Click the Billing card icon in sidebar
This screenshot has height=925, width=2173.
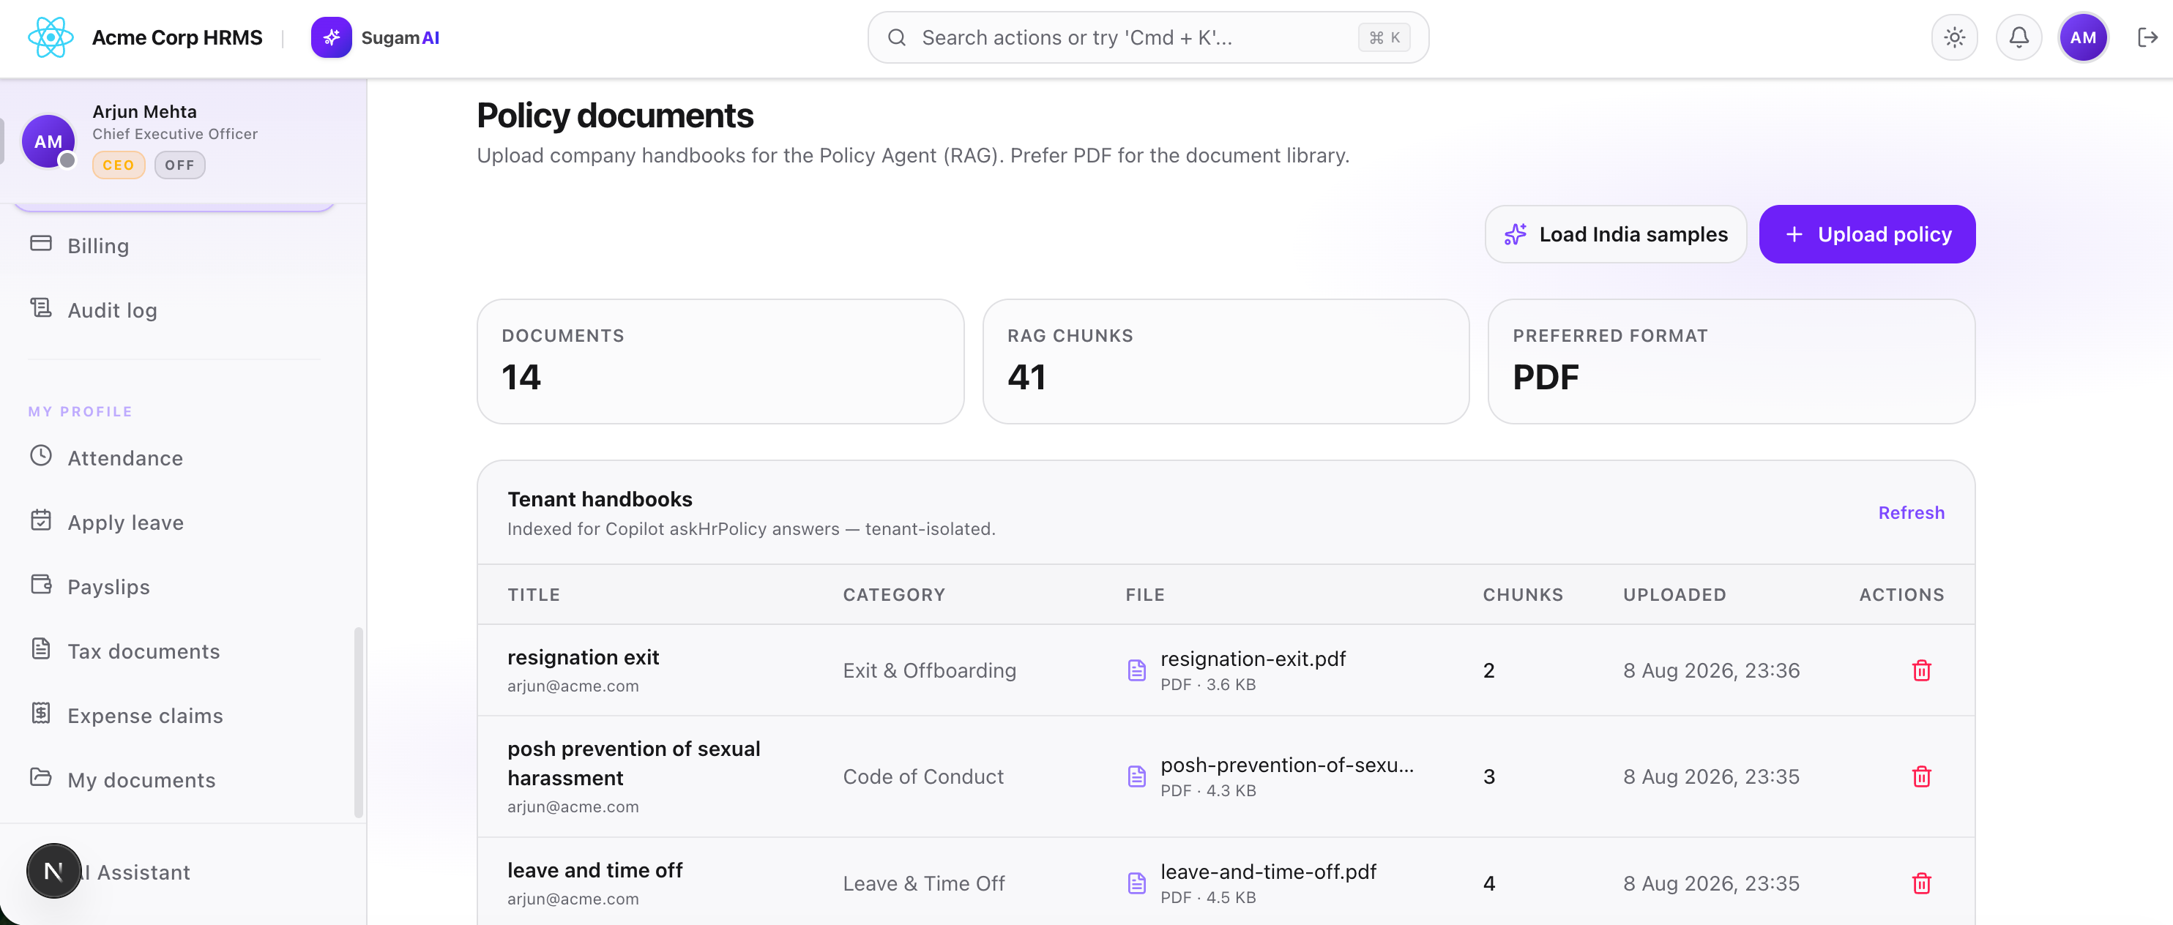point(40,244)
